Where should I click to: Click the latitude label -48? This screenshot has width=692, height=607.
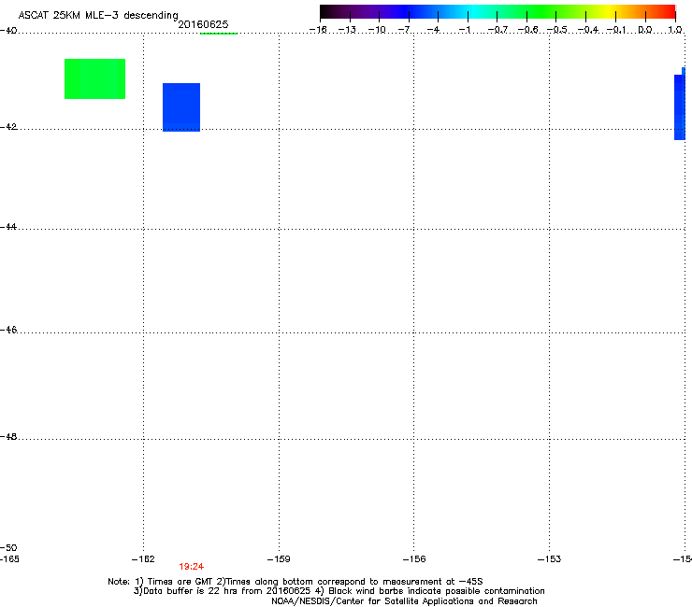(8, 436)
